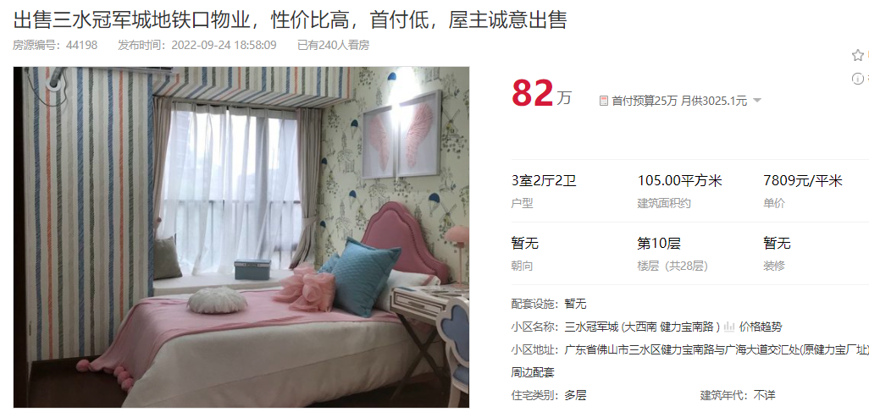Screen dimensions: 869x412
Task: Open the 价格趋势 price trend link
Action: point(760,327)
